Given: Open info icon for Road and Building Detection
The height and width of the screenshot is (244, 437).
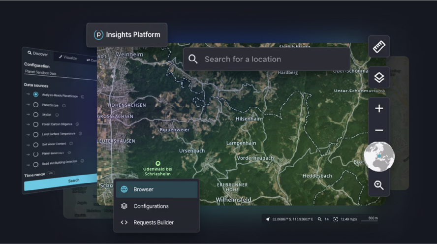Looking at the screenshot, I should click(x=82, y=161).
